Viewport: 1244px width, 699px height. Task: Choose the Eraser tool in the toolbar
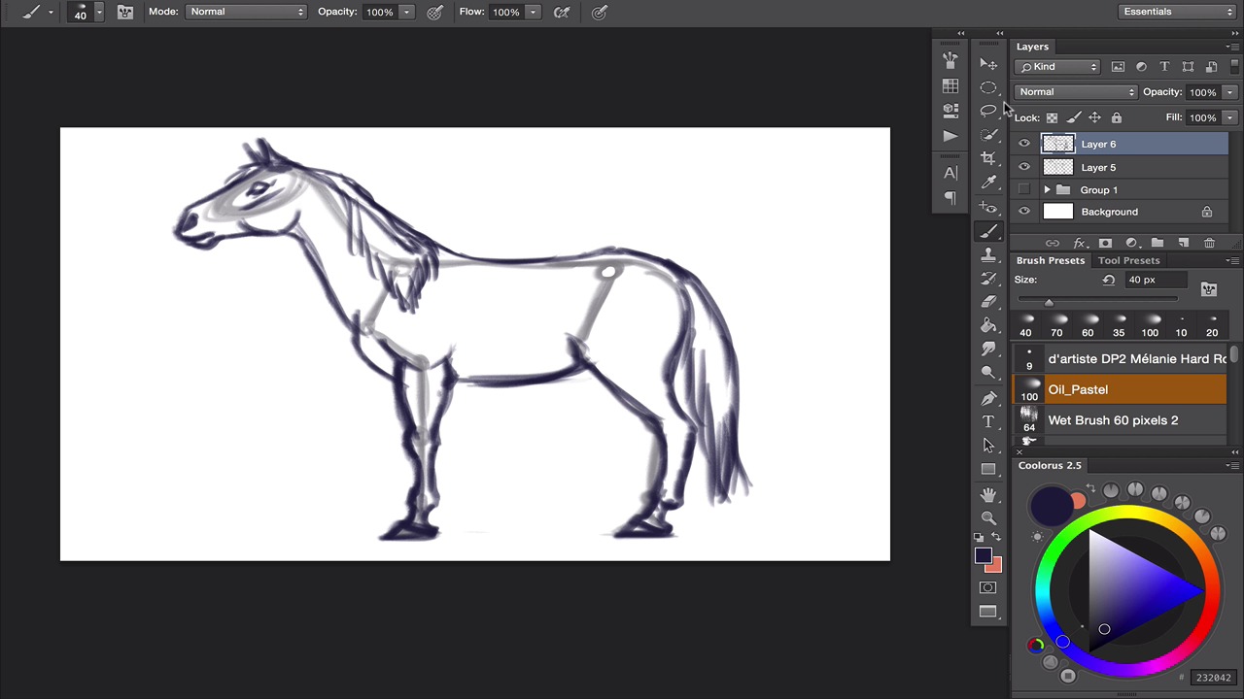988,302
